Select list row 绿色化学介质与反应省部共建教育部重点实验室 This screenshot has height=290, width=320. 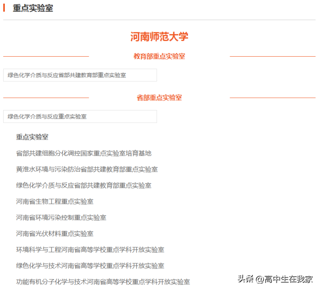84,186
